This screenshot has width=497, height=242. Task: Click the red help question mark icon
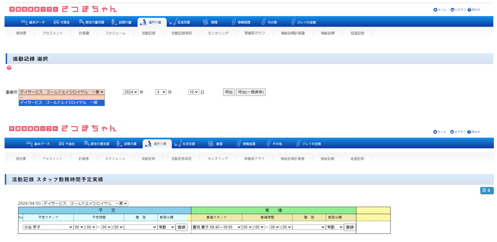9,68
